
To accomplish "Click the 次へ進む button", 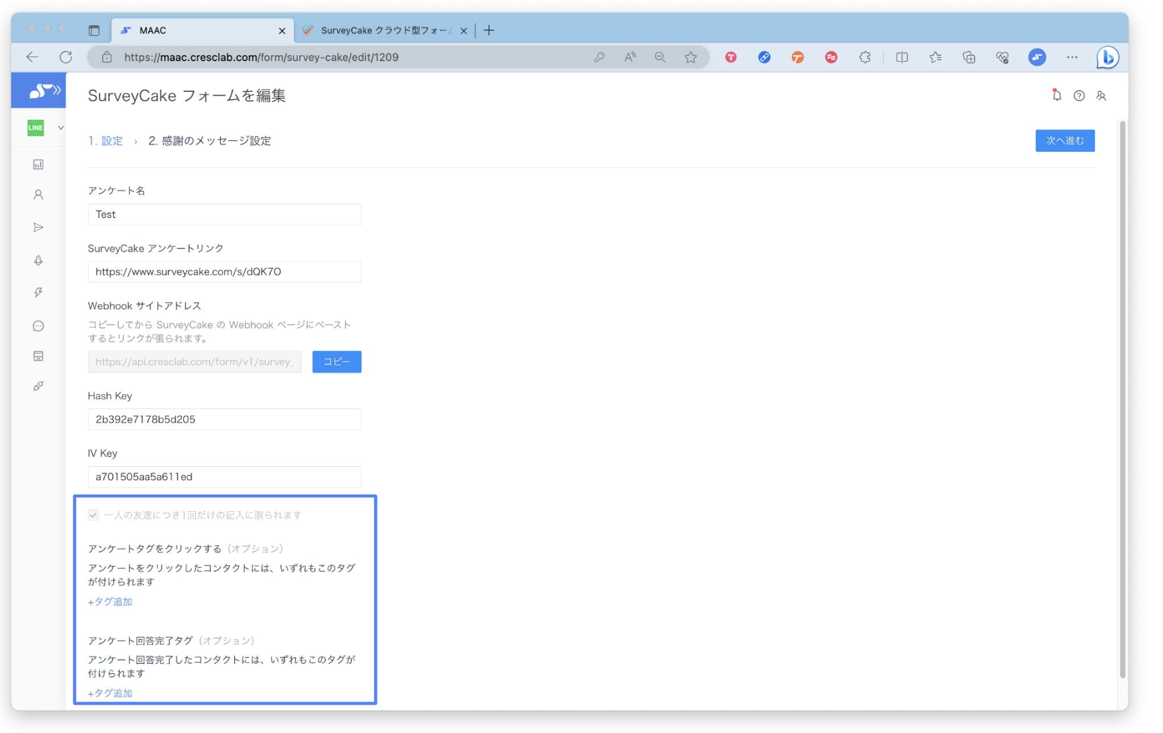I will coord(1065,141).
